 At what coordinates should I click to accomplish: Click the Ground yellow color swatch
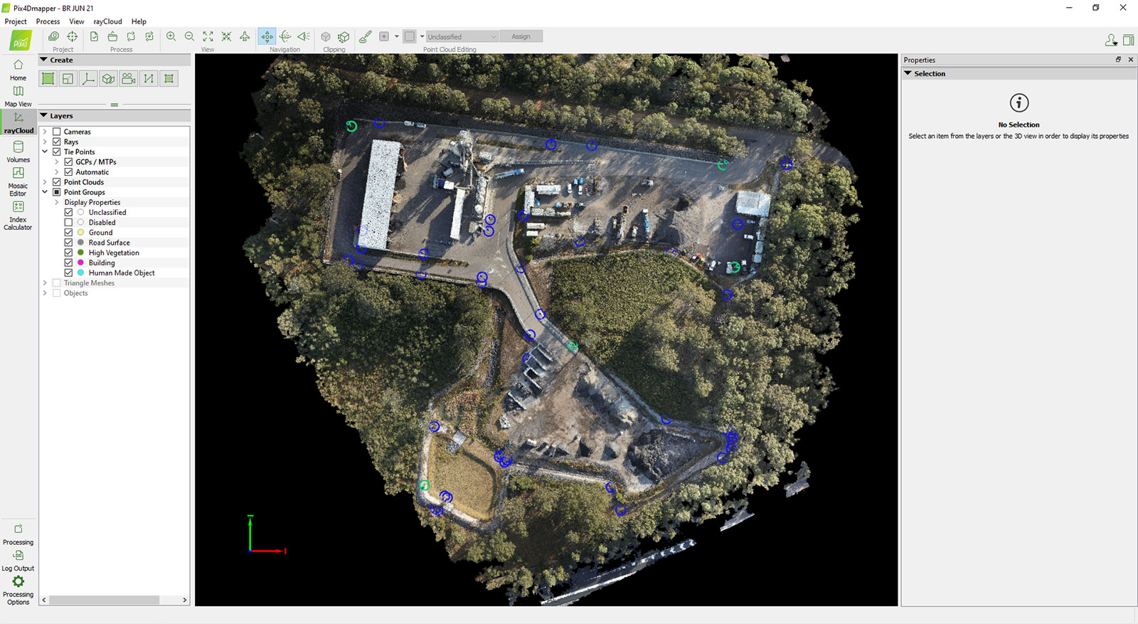[x=80, y=233]
